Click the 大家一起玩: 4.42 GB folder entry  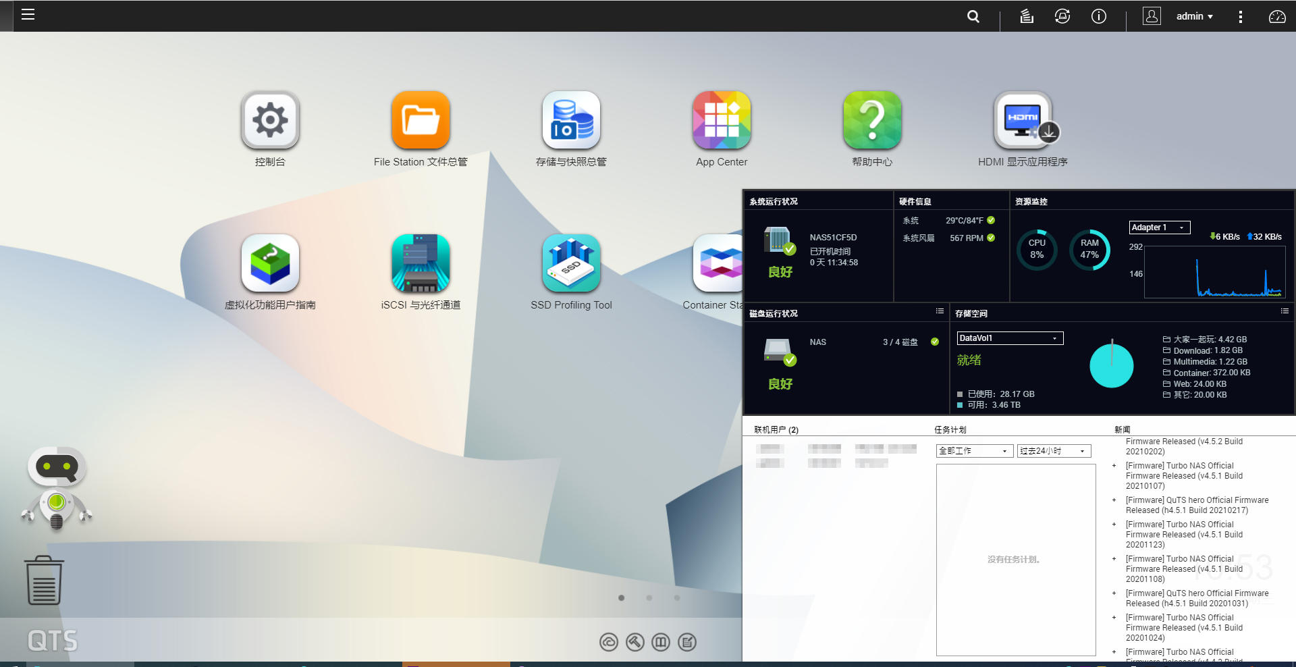(1205, 340)
